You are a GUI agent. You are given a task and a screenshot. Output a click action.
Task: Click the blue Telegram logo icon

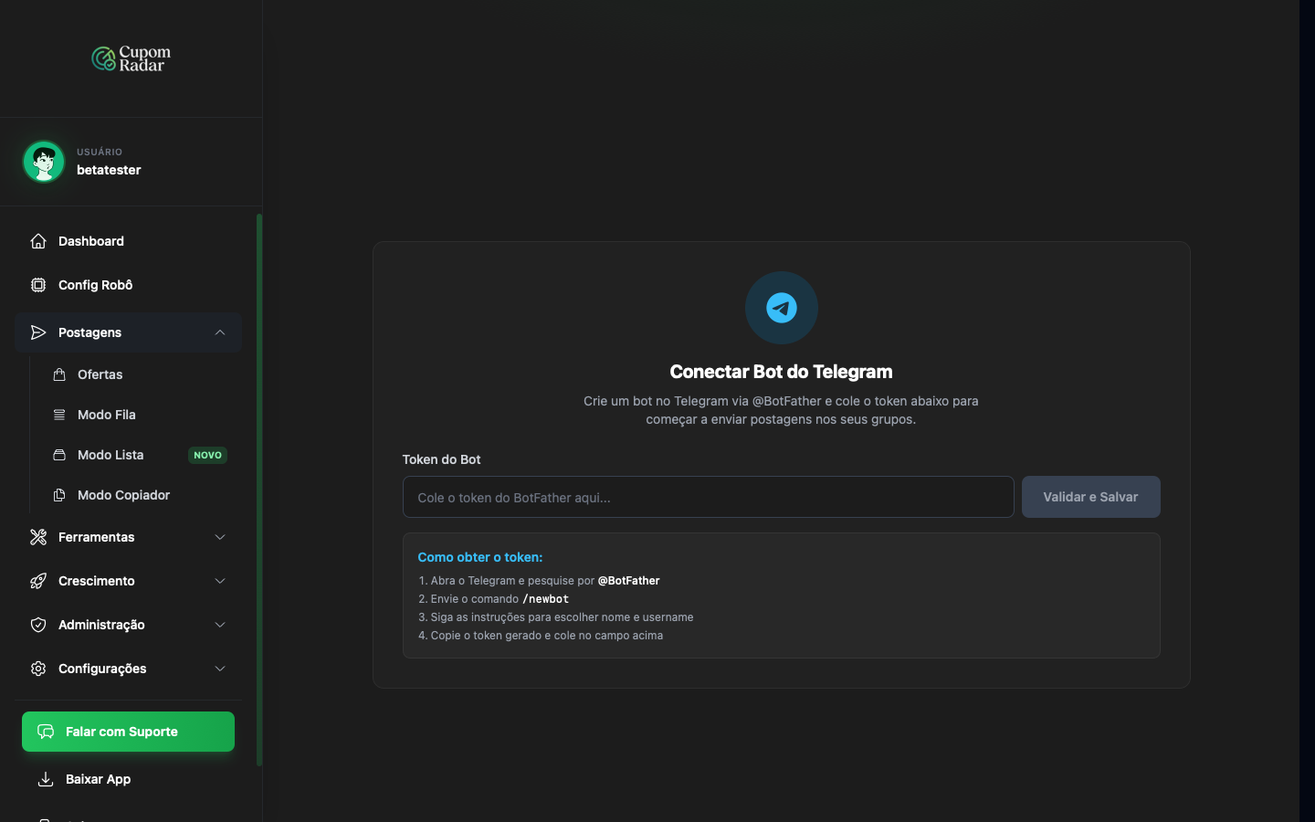click(782, 308)
